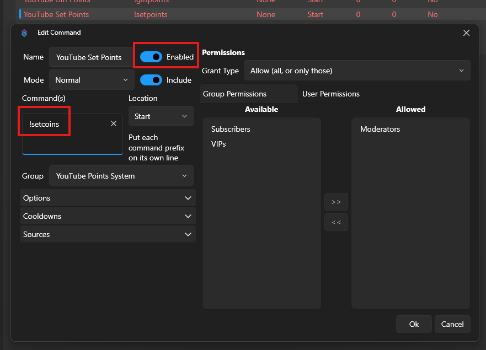Expand the Sources section
This screenshot has width=486, height=350.
108,234
